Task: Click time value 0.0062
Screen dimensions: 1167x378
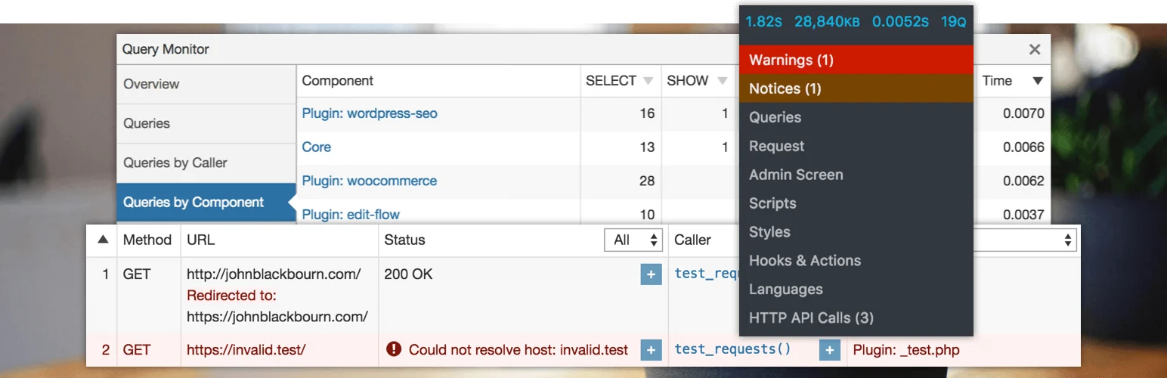Action: point(1023,181)
